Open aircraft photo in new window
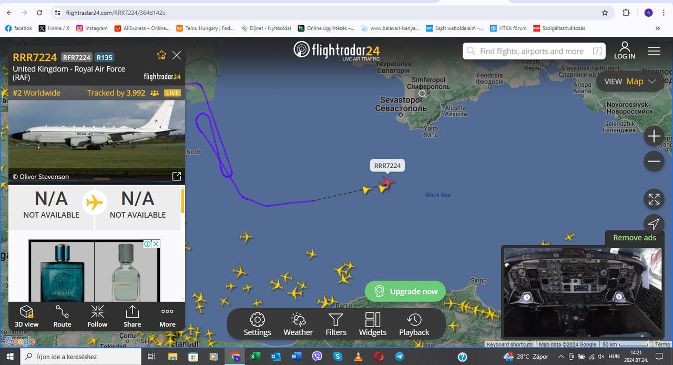The height and width of the screenshot is (365, 673). click(177, 176)
